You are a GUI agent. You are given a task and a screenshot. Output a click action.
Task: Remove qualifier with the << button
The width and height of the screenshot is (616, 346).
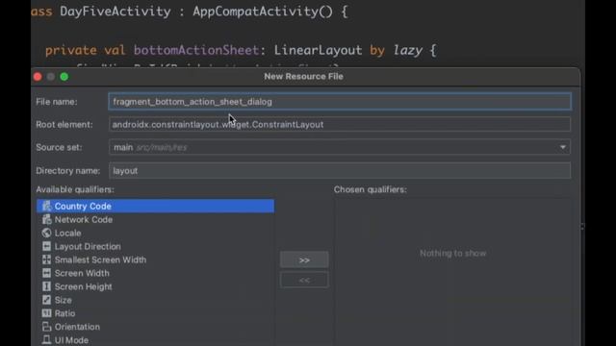coord(304,280)
